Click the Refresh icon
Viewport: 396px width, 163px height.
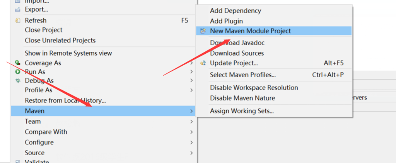pyautogui.click(x=17, y=20)
